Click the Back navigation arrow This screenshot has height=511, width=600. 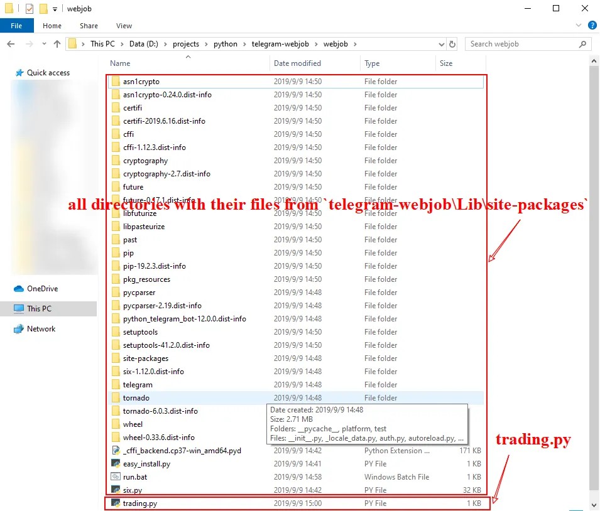tap(11, 44)
